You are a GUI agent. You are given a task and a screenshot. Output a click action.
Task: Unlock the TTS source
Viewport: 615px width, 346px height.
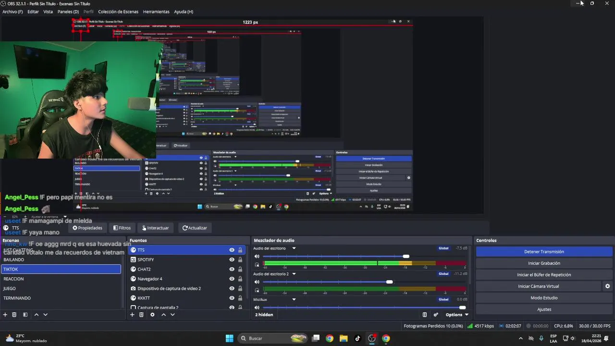[240, 250]
